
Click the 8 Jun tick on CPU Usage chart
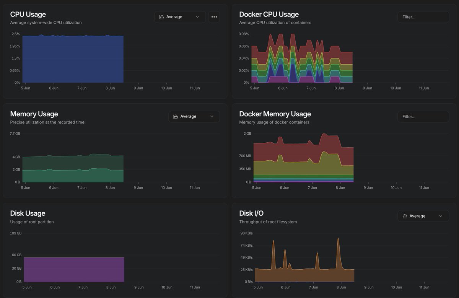click(110, 88)
